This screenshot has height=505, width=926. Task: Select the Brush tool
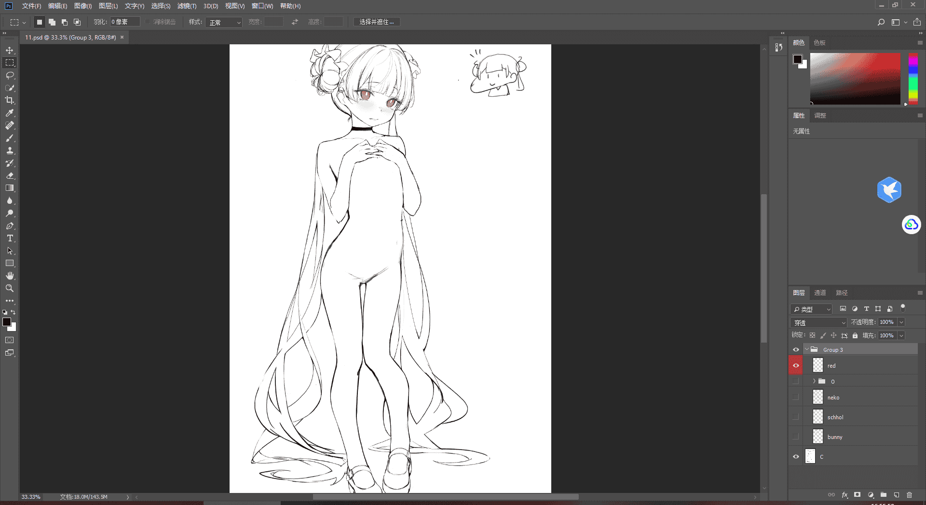pos(10,138)
